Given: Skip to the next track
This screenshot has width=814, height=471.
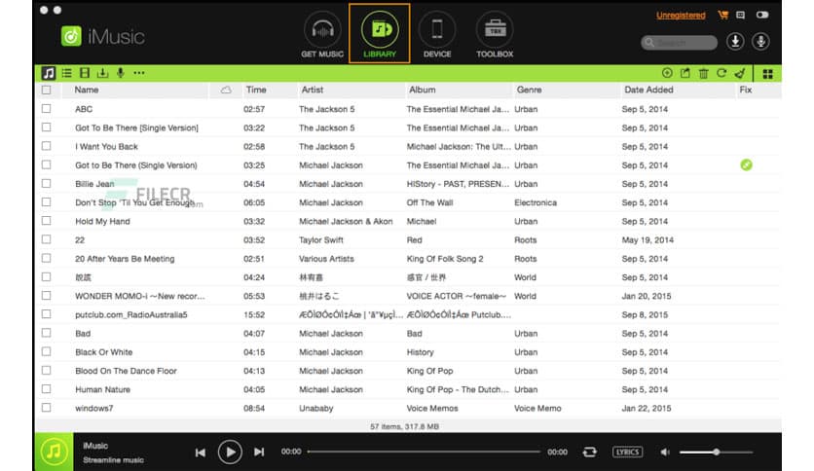Looking at the screenshot, I should (x=259, y=453).
